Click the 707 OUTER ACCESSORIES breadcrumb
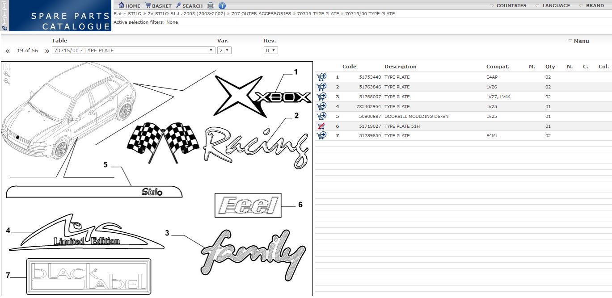612x298 pixels. 261,14
